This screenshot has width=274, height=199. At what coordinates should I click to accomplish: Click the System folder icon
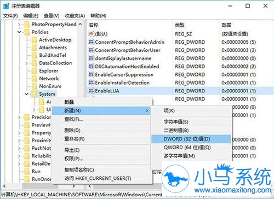[34, 94]
